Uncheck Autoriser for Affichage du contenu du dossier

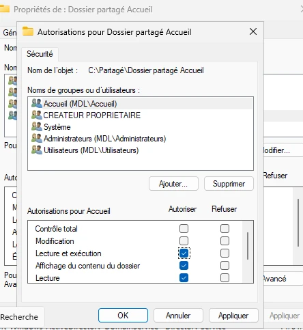point(184,265)
